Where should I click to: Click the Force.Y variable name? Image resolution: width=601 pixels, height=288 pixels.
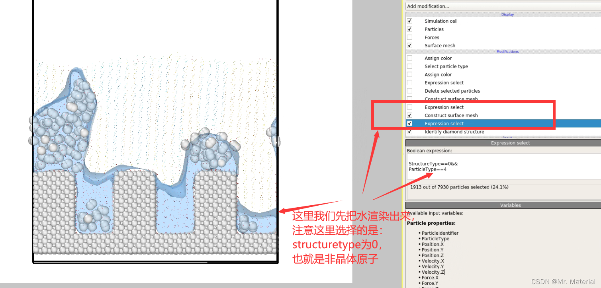pos(430,283)
